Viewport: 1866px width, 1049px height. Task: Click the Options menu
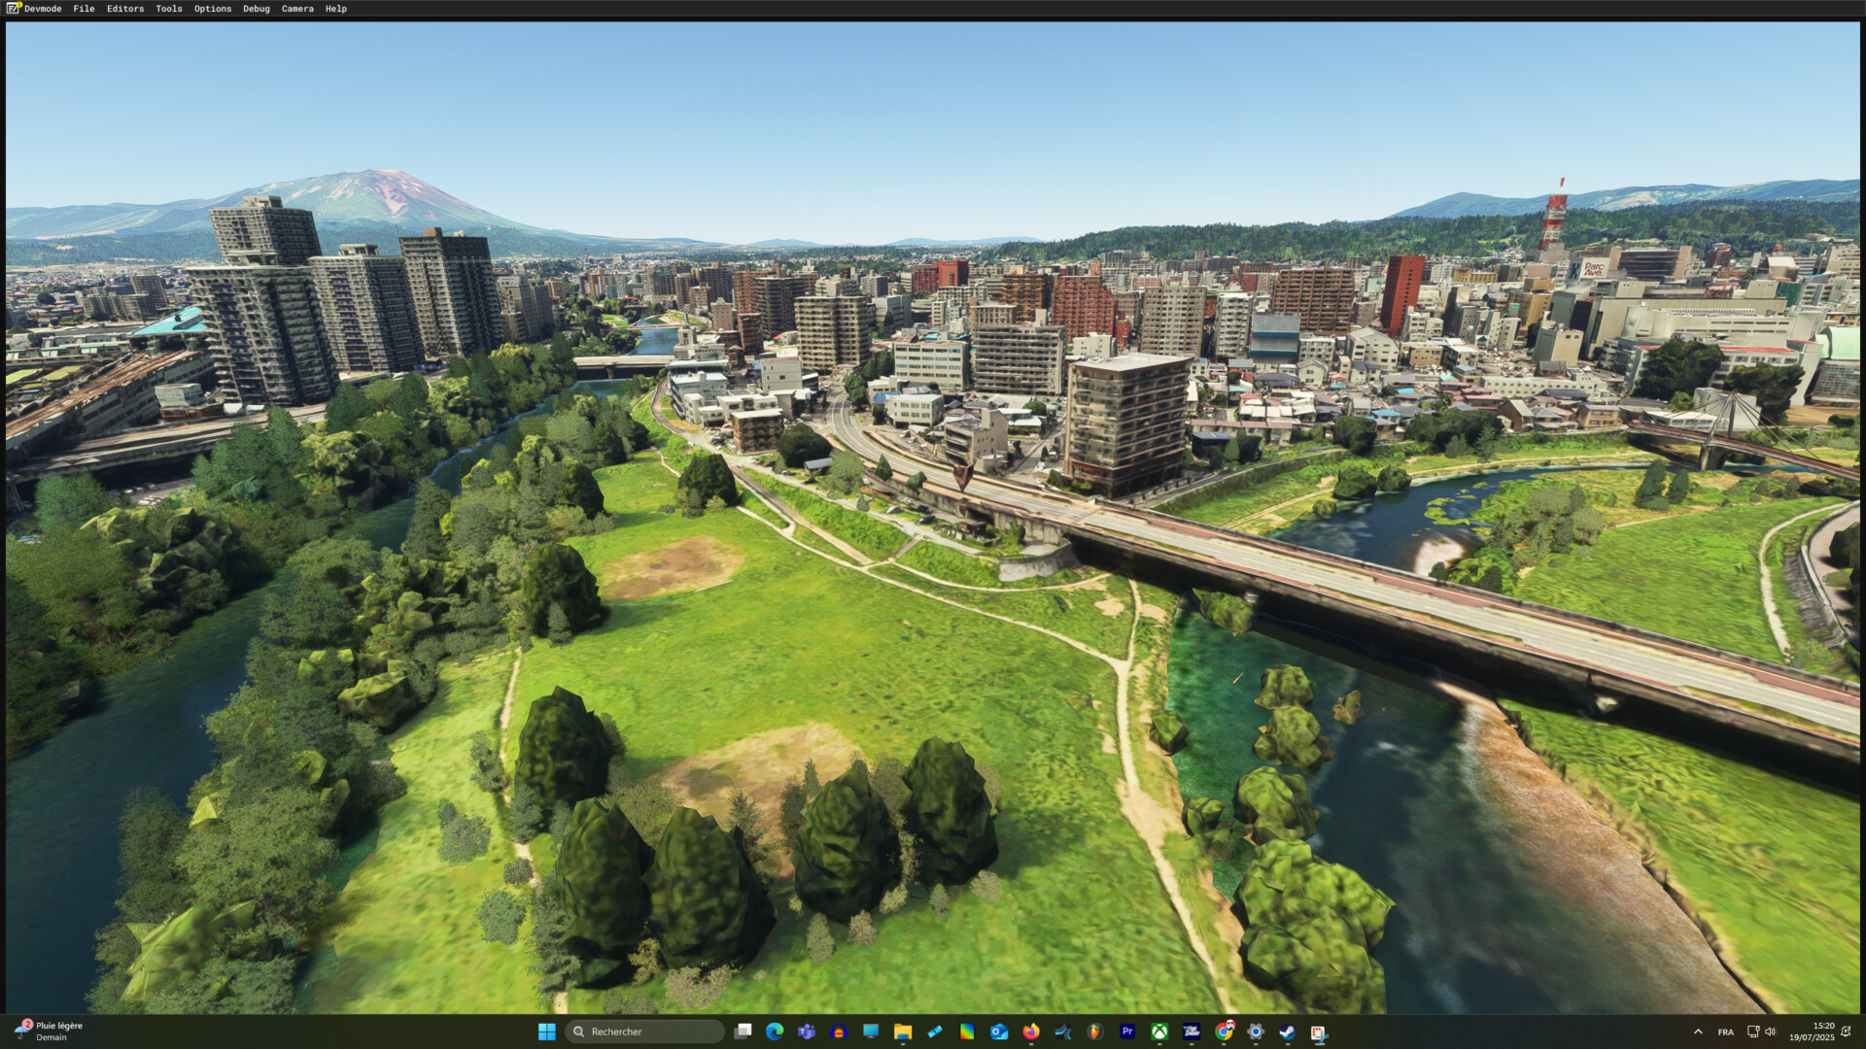click(x=212, y=9)
